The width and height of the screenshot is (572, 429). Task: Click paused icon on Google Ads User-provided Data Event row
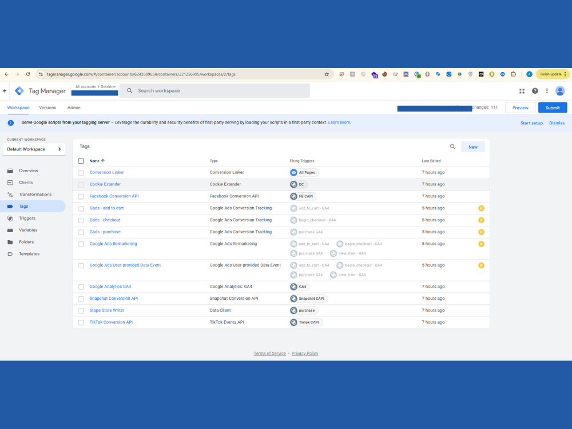(x=481, y=265)
